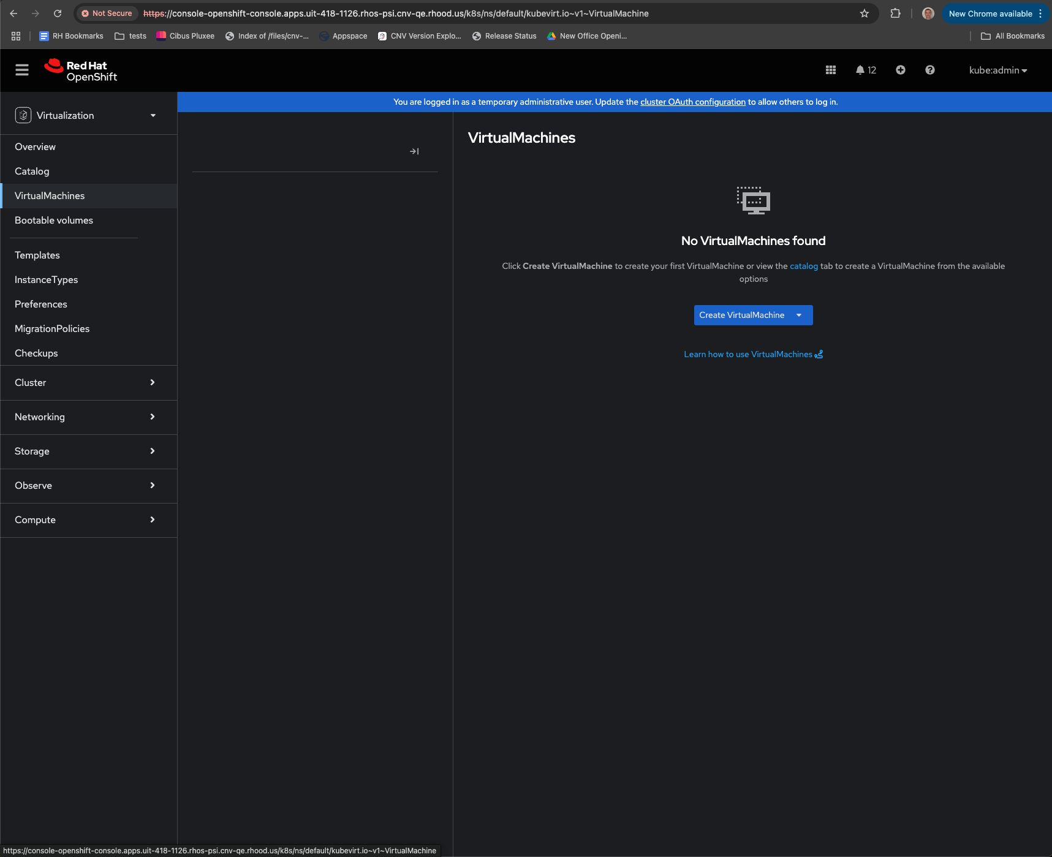
Task: Expand the collapsed tree view panel arrow
Action: [x=414, y=151]
